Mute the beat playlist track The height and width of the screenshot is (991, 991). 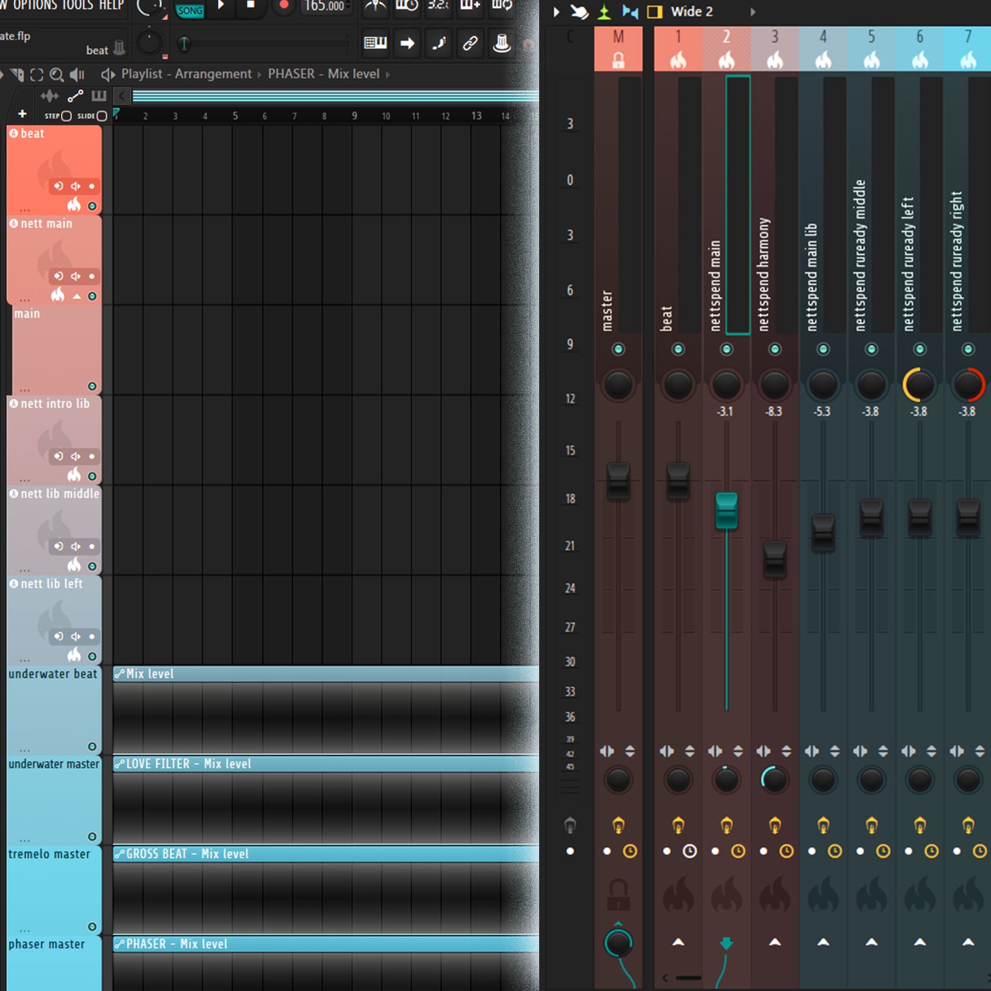92,206
